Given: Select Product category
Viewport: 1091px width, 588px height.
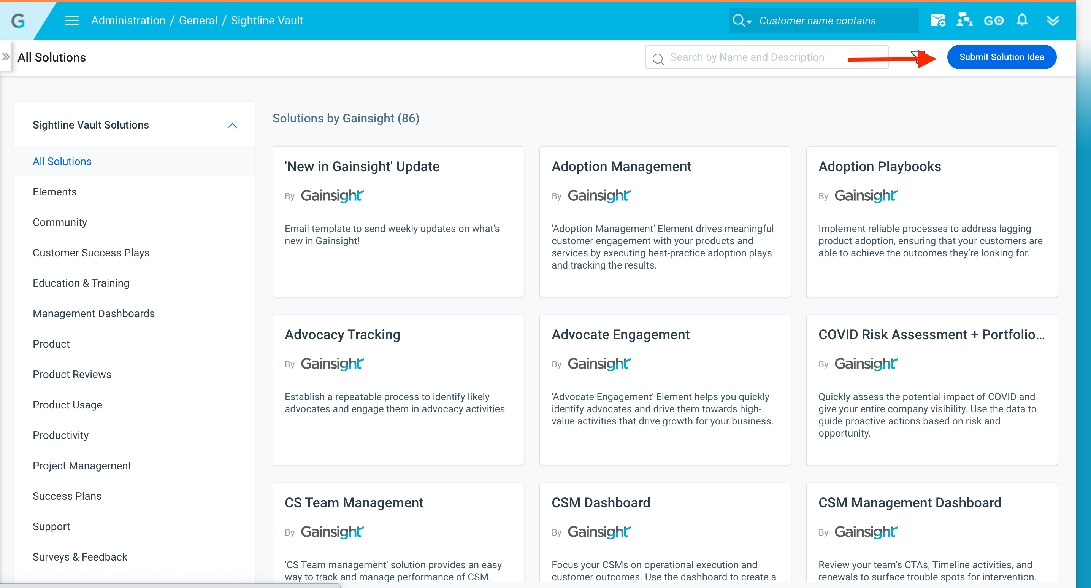Looking at the screenshot, I should (x=135, y=344).
